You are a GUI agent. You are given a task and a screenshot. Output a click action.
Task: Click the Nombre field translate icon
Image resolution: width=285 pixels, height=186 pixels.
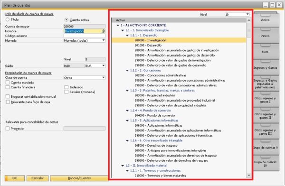[104, 31]
